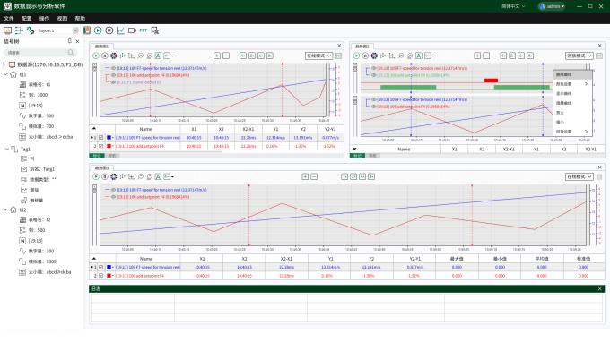Click the camera recorder icon in main toolbar
Viewport: 610px width, 342px height.
pyautogui.click(x=132, y=30)
